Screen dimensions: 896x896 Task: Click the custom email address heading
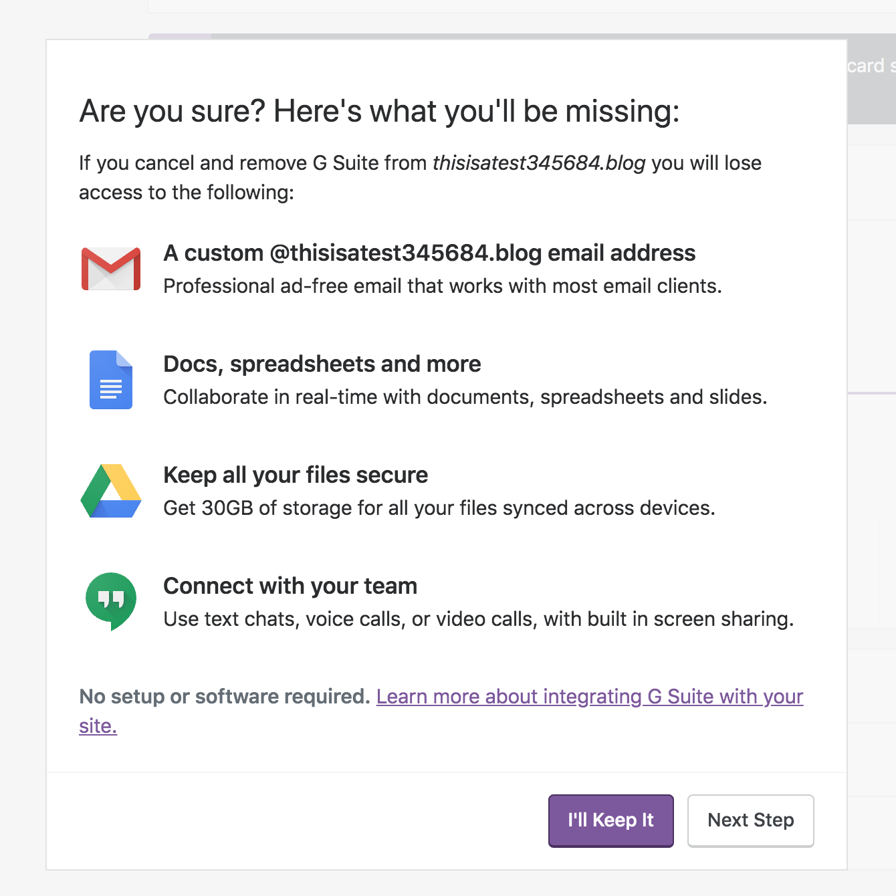coord(430,253)
